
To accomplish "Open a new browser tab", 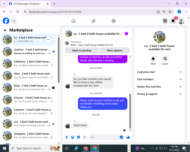I will click(x=54, y=4).
